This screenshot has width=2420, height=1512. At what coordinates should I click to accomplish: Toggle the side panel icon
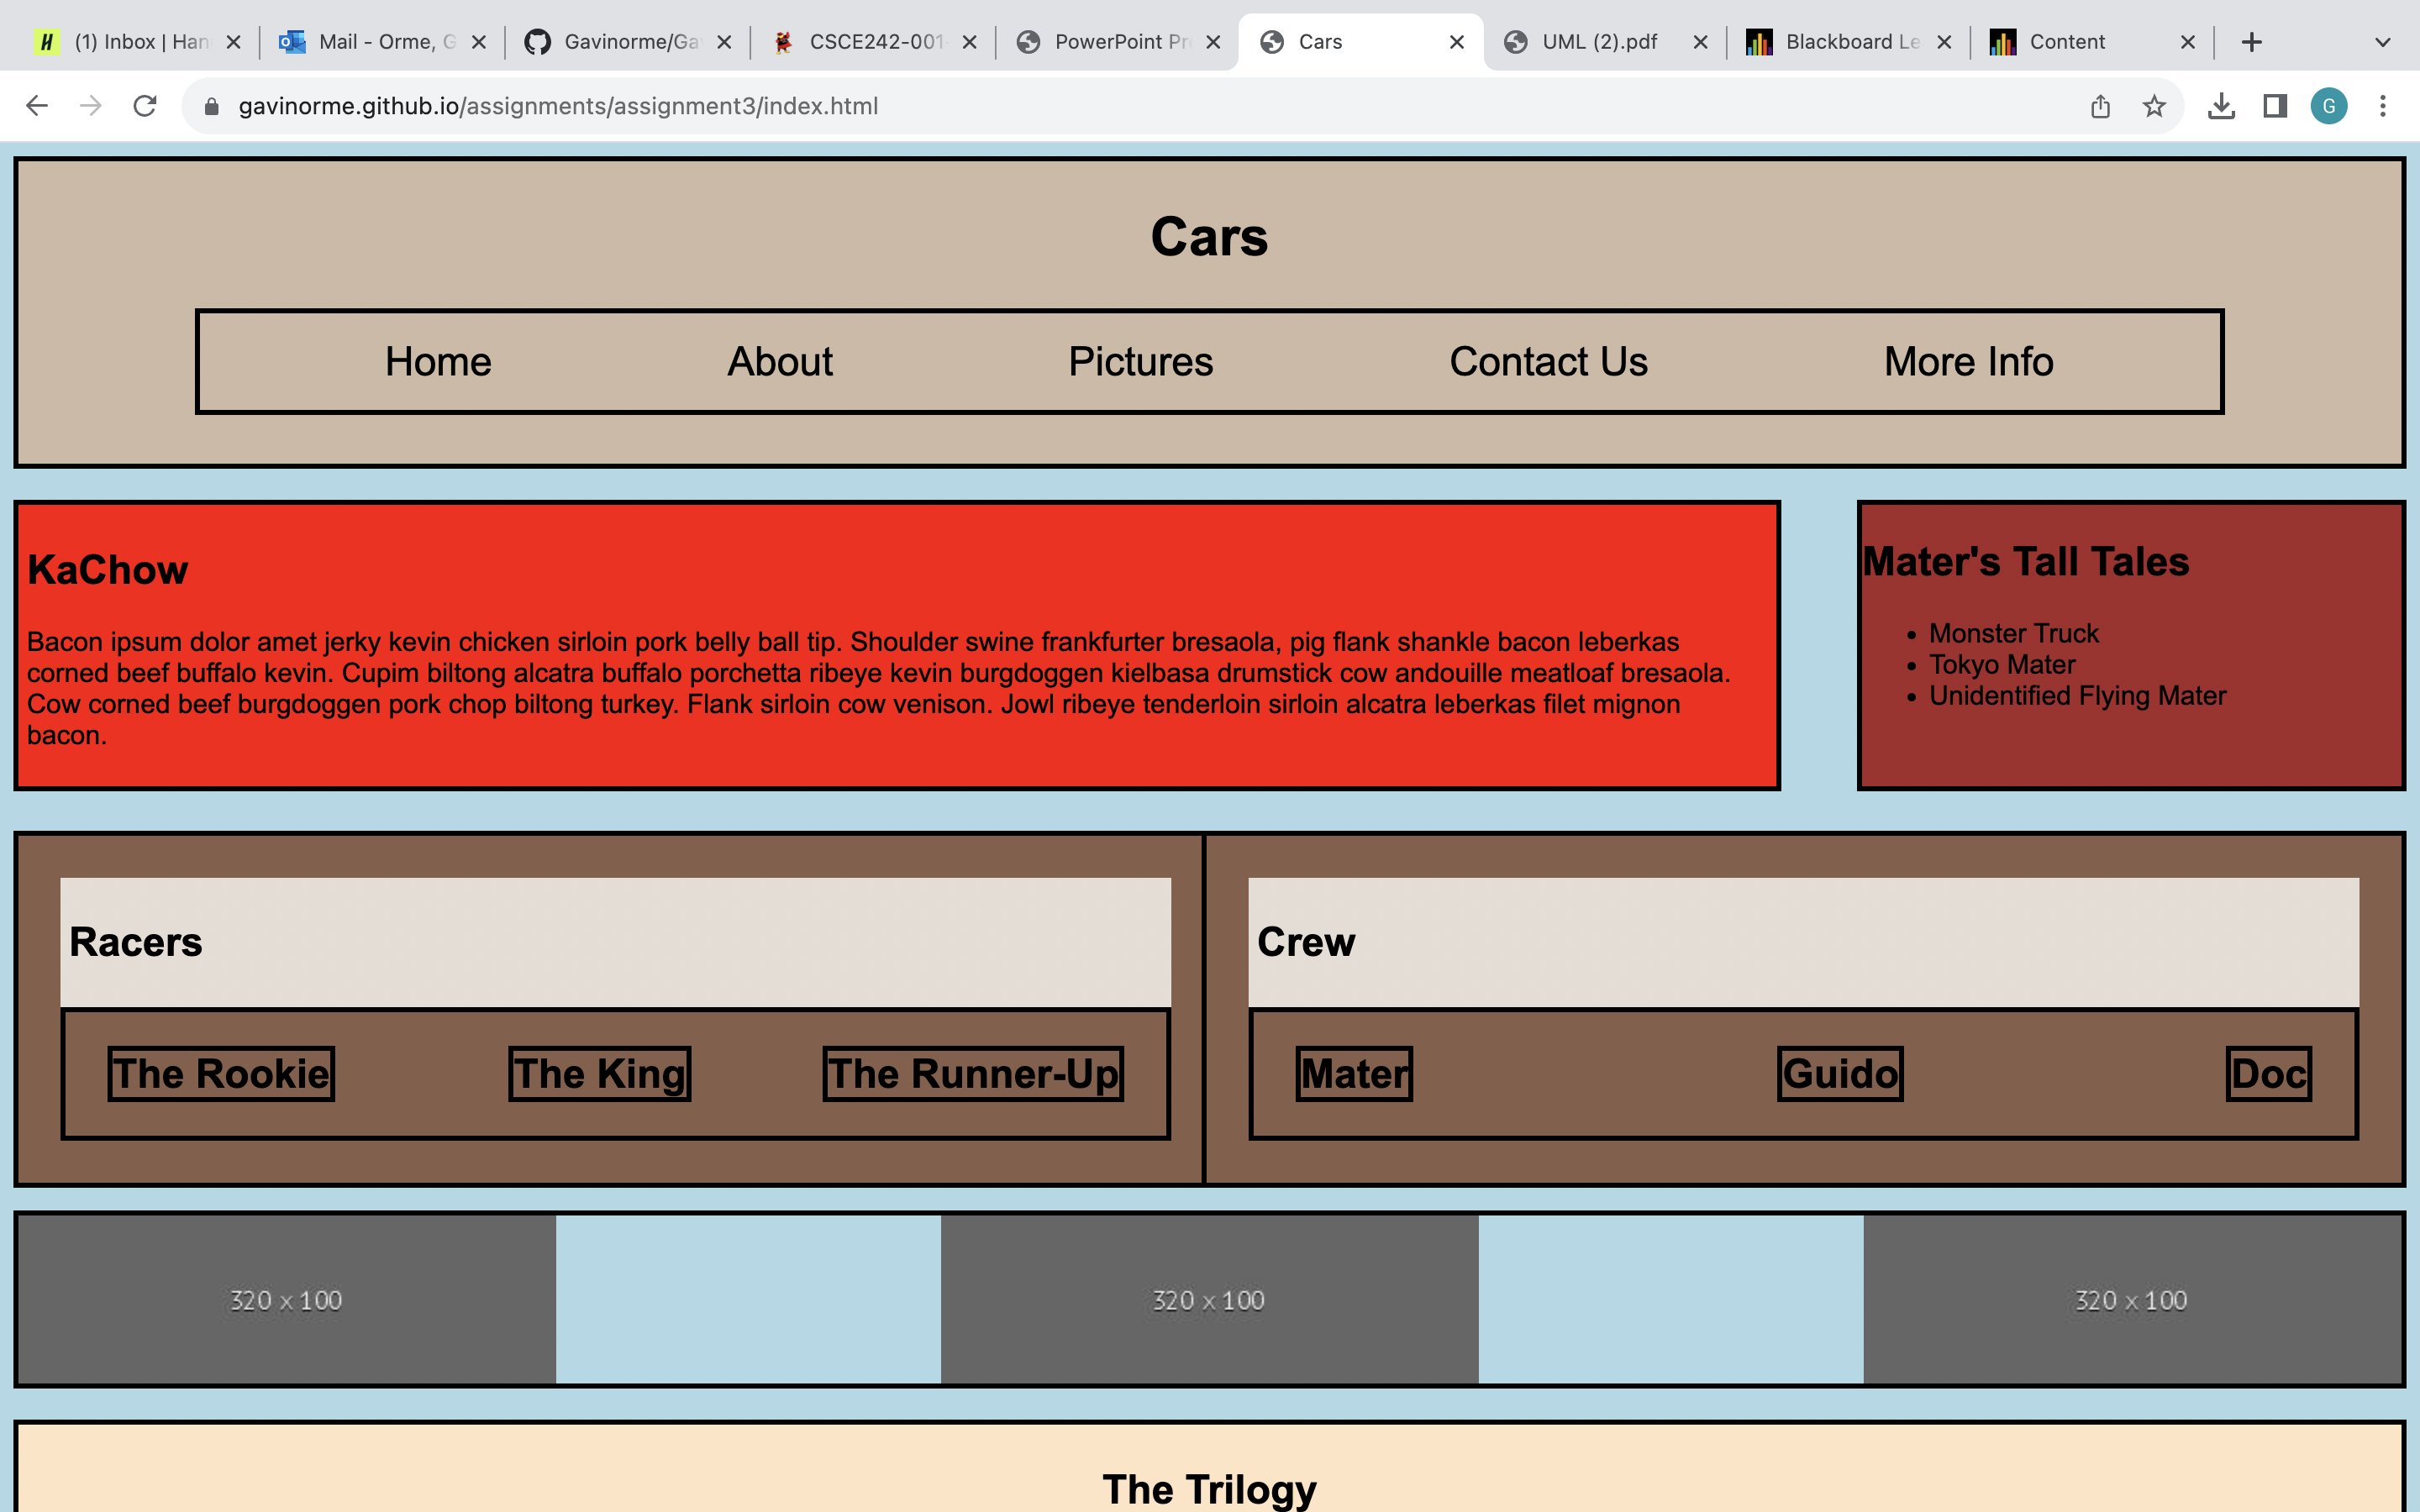tap(2275, 106)
